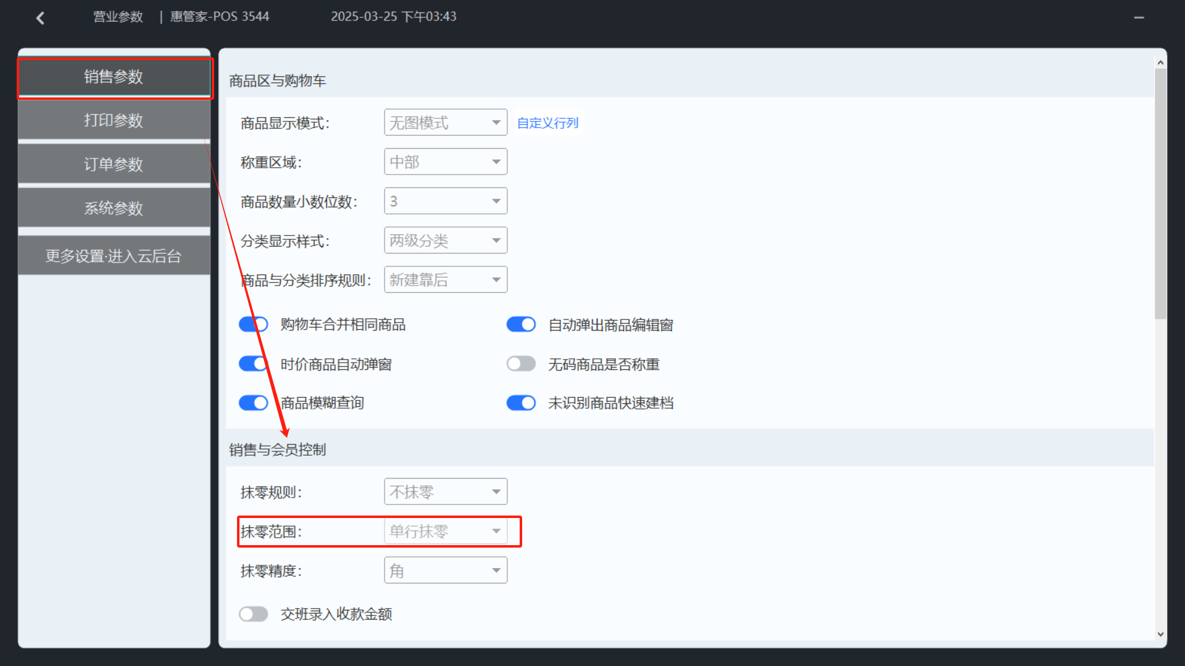Enable 无码商品是否称重 switch
1185x666 pixels.
521,364
